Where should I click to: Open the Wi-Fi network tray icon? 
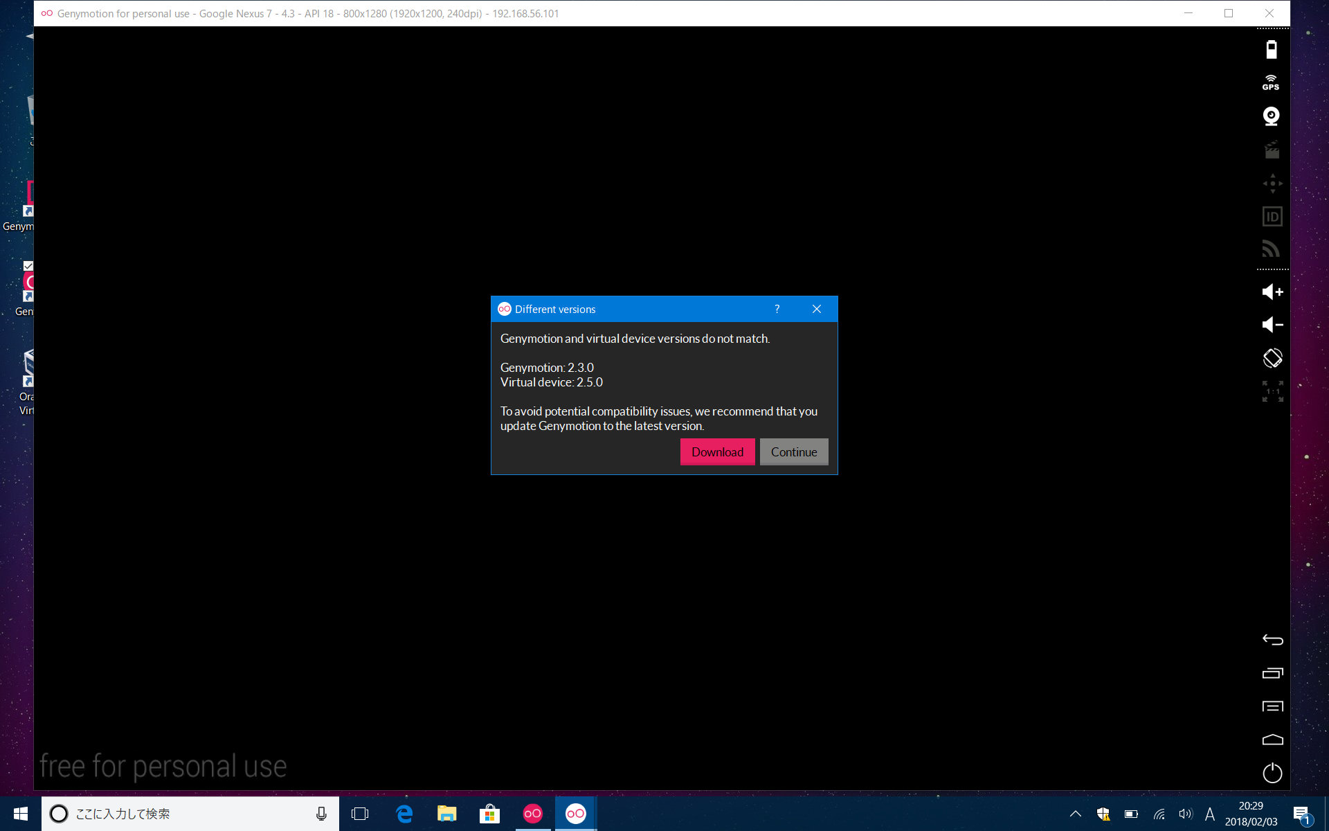(1159, 814)
